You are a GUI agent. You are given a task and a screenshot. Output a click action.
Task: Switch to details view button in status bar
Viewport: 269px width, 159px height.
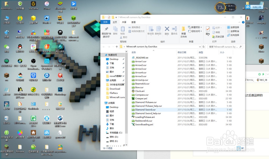tap(239, 148)
